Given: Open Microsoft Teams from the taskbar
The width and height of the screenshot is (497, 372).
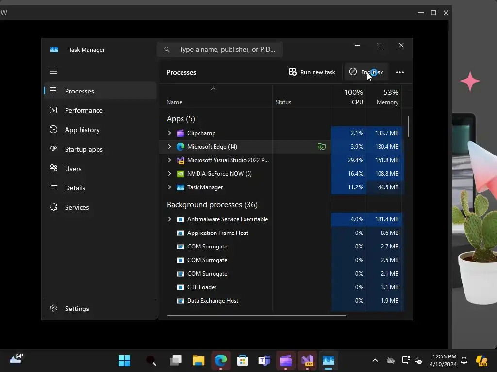Looking at the screenshot, I should point(264,360).
